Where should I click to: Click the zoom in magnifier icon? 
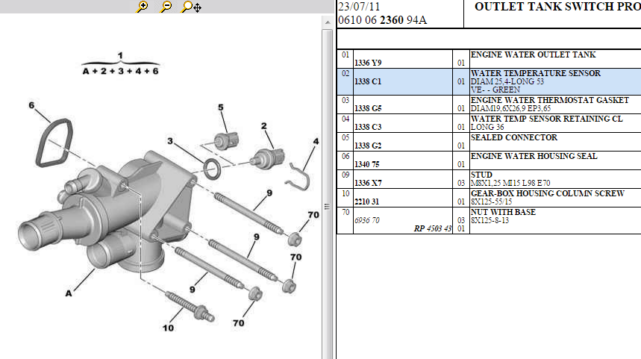(x=143, y=7)
